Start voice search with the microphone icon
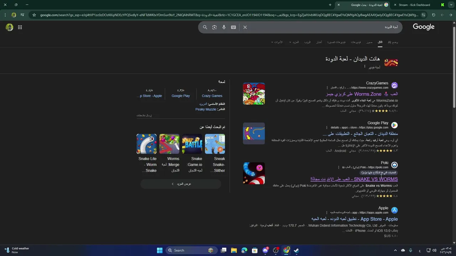The height and width of the screenshot is (256, 456). (224, 27)
